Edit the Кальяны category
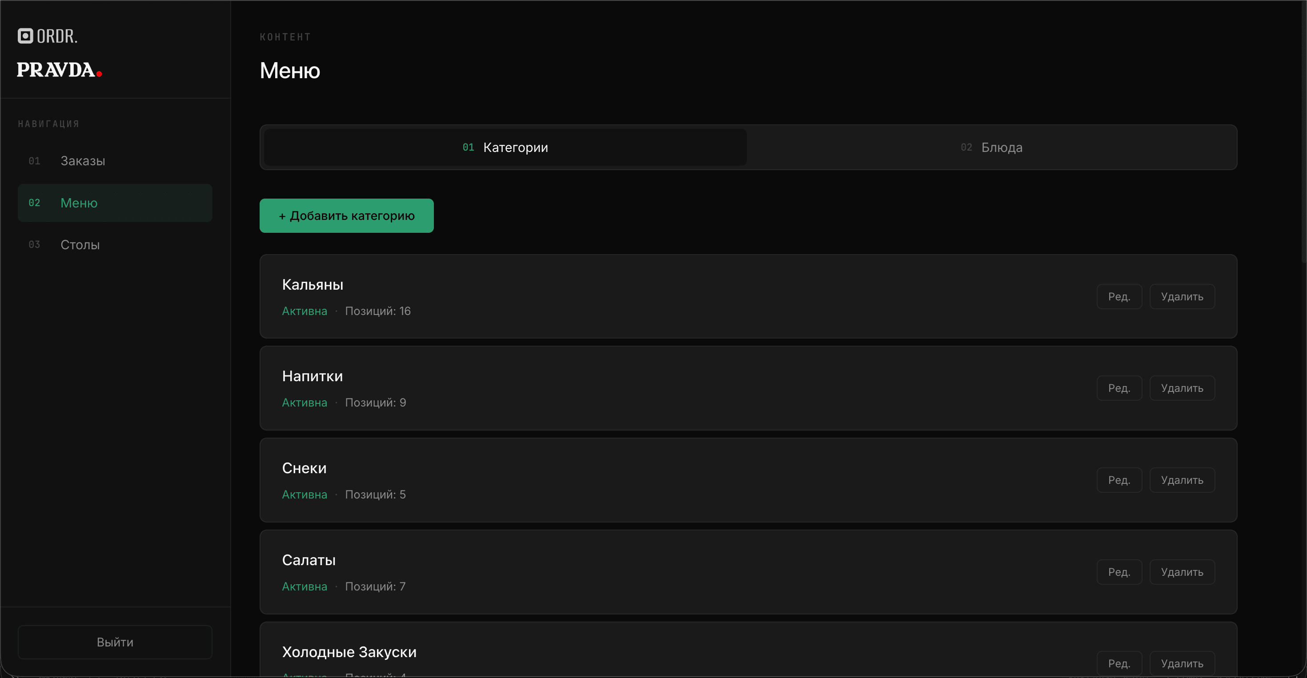This screenshot has height=678, width=1307. [1119, 297]
